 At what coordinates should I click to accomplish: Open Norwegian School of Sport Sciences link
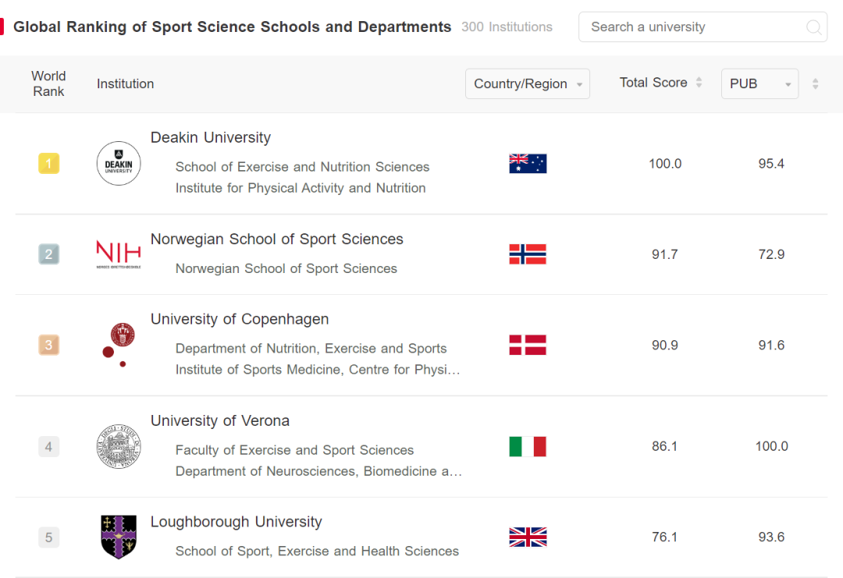(x=276, y=239)
